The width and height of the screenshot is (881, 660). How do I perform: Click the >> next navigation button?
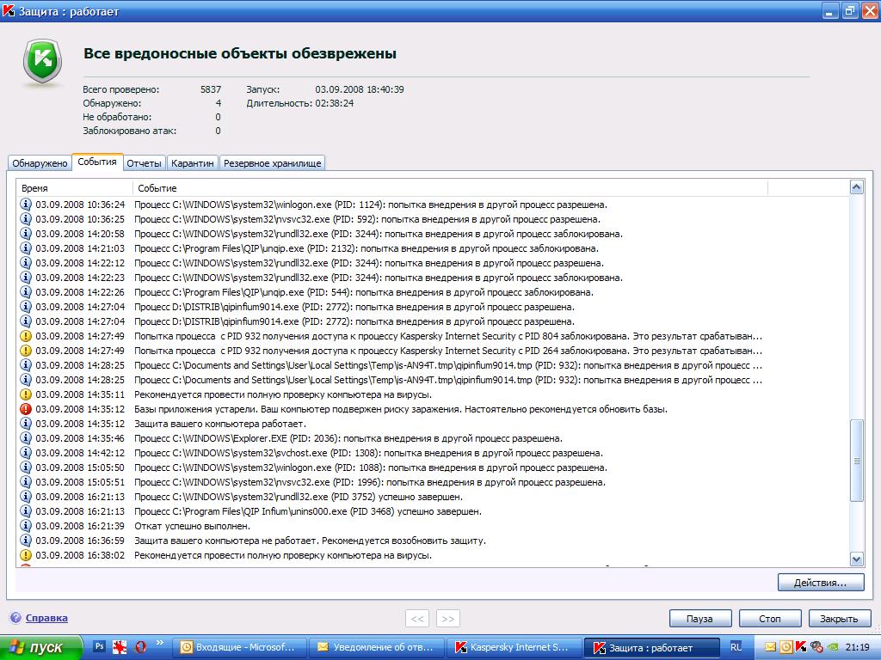(x=447, y=619)
